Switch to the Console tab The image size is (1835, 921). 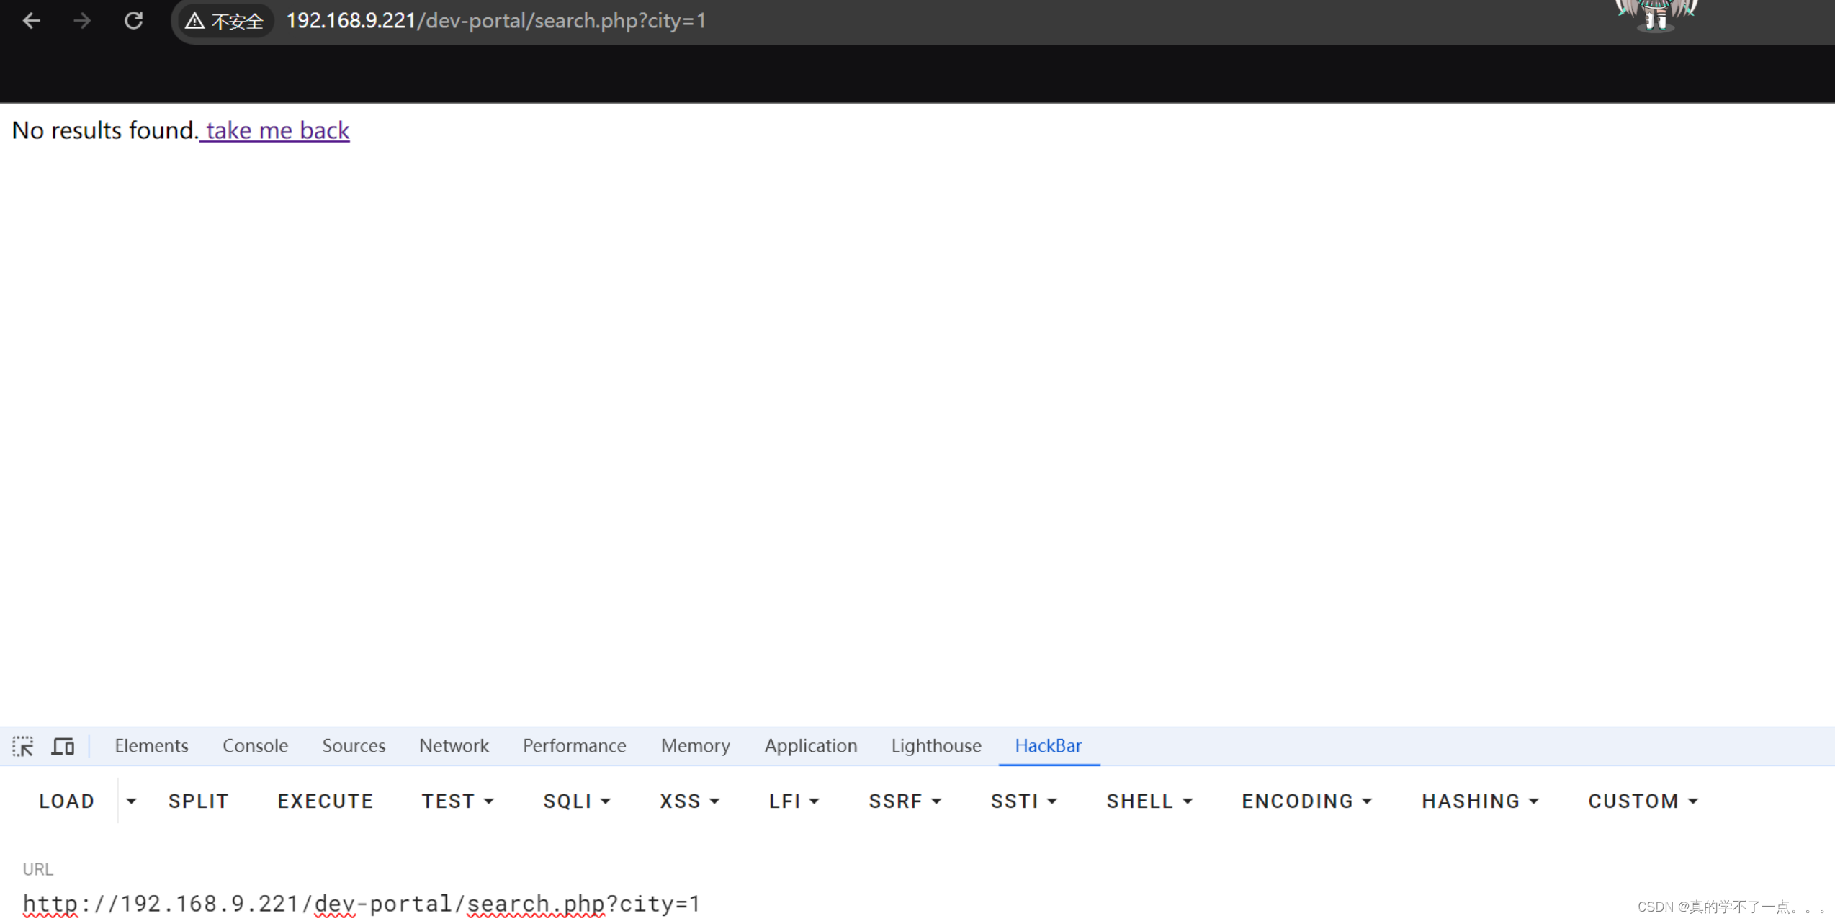pyautogui.click(x=255, y=746)
